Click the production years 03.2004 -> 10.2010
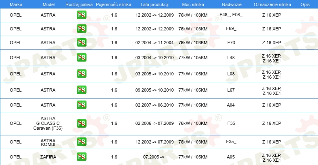Image resolution: width=318 pixels, height=165 pixels. click(x=155, y=58)
